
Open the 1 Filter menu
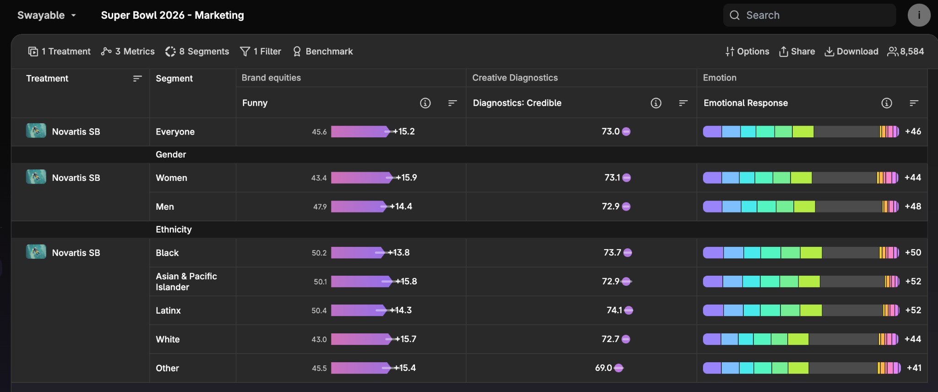[261, 51]
